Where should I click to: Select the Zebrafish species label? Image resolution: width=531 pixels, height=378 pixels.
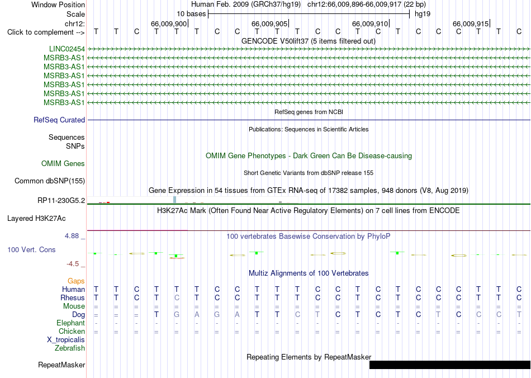[x=70, y=348]
